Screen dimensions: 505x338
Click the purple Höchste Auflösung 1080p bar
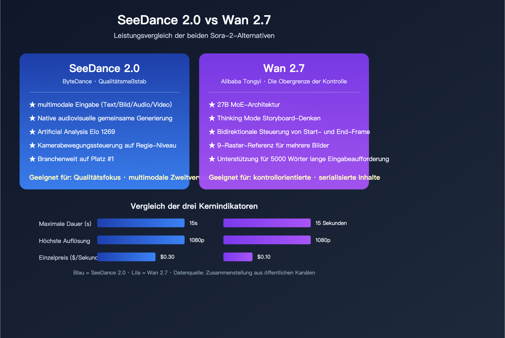(x=267, y=240)
